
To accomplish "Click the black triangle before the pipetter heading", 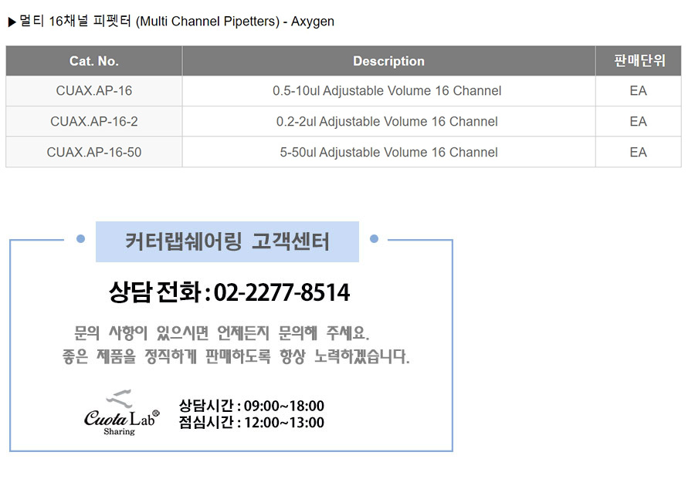I will click(12, 22).
